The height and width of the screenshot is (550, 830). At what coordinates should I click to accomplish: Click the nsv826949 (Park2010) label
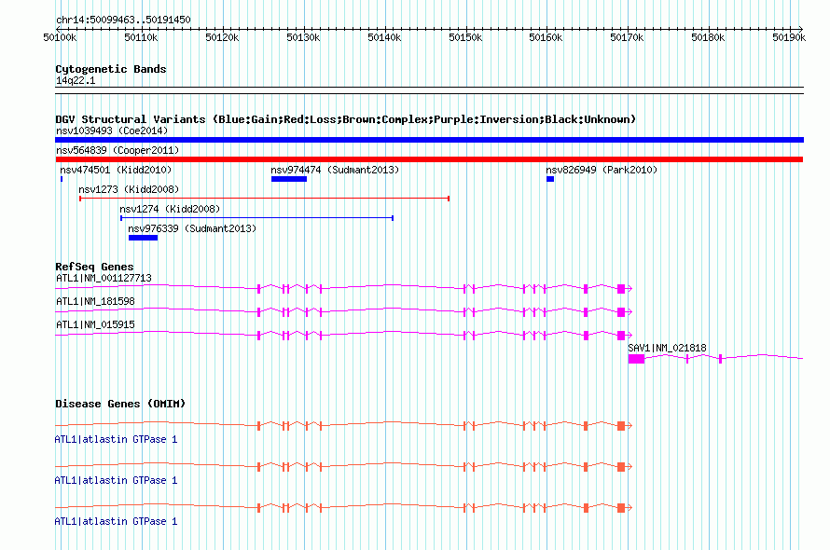(x=602, y=170)
